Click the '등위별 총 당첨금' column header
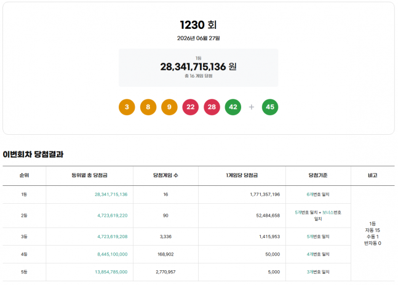Image resolution: width=398 pixels, height=285 pixels. pos(89,175)
